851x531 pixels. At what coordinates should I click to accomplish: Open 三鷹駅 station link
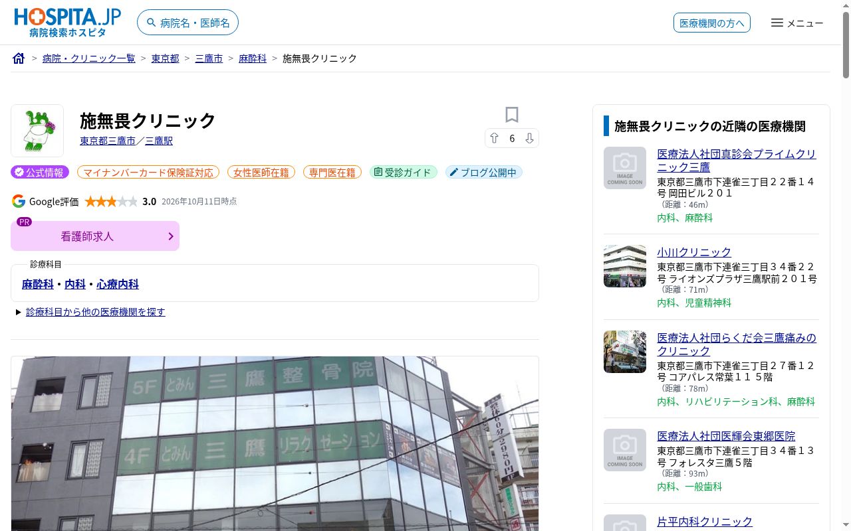pyautogui.click(x=159, y=141)
